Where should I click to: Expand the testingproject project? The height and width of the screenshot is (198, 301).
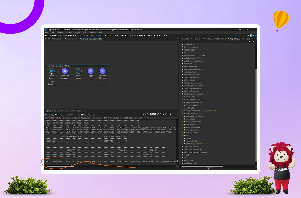180,160
